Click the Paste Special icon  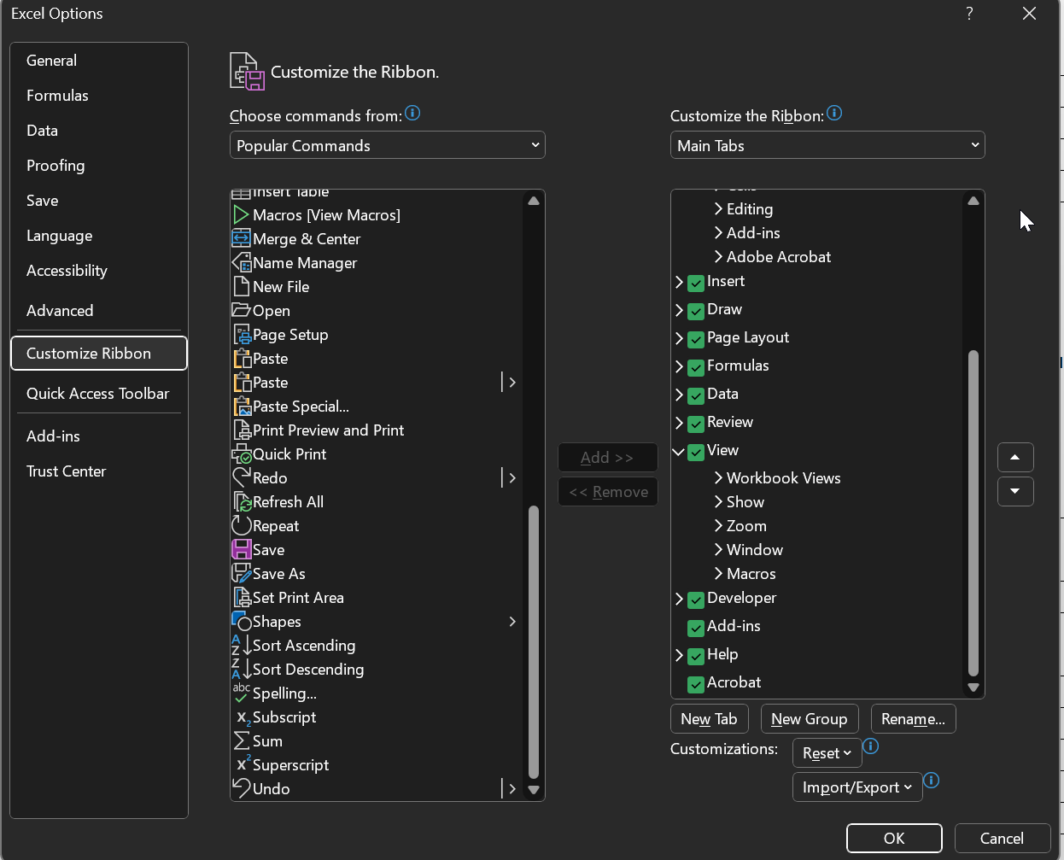click(242, 407)
